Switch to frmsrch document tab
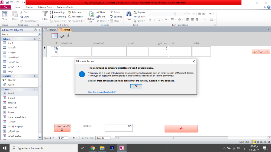271x152 pixels. coord(50,30)
